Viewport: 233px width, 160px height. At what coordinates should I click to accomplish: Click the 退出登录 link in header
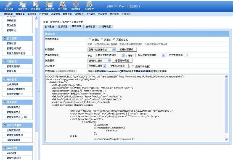[x=133, y=6]
